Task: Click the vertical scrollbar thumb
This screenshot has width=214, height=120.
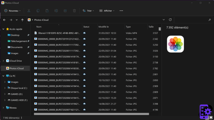Action: 160,29
